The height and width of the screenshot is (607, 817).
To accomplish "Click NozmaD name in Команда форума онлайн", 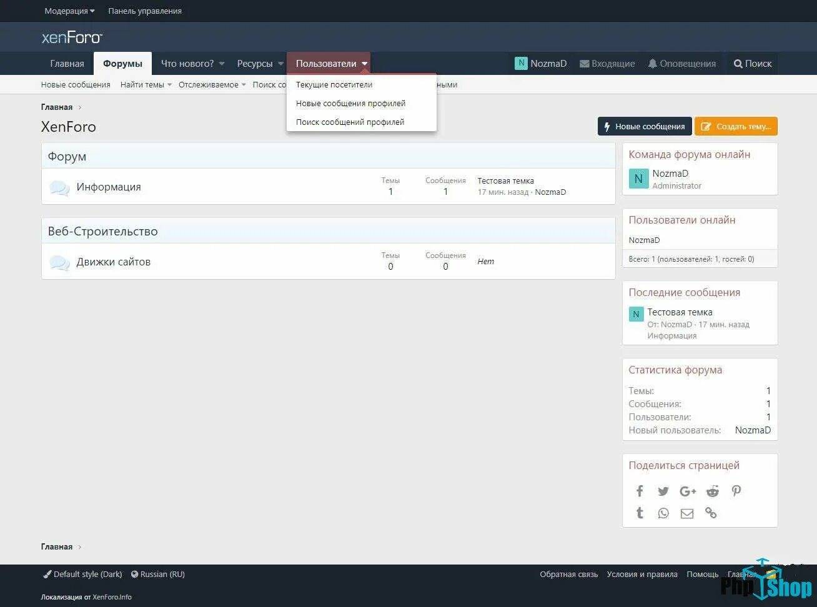I will click(670, 174).
